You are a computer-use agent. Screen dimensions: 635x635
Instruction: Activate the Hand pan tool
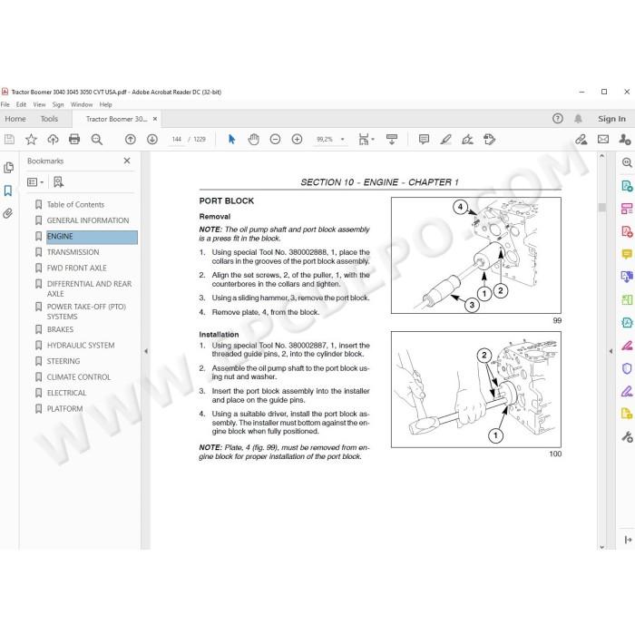(253, 140)
